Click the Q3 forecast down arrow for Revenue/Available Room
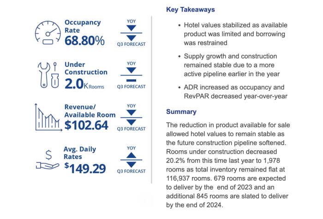This screenshot has width=323, height=219. pos(131,121)
